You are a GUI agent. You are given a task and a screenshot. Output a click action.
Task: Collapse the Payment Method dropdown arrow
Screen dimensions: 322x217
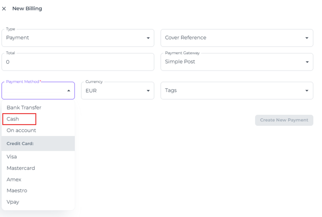click(x=68, y=91)
